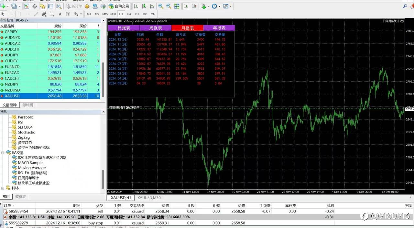
Task: Zoom out on the chart
Action: (169, 6)
